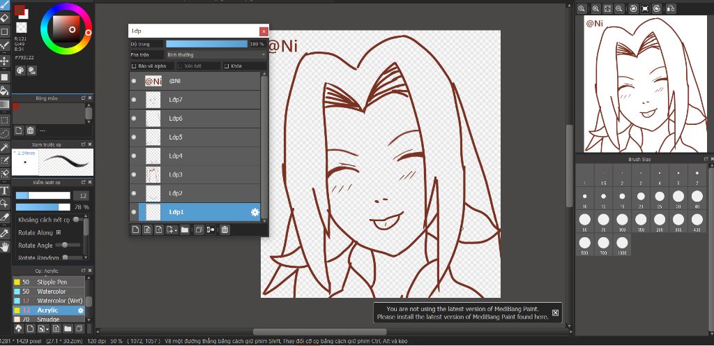This screenshot has height=346, width=714.
Task: Click the foreground color swatch
Action: click(x=19, y=10)
